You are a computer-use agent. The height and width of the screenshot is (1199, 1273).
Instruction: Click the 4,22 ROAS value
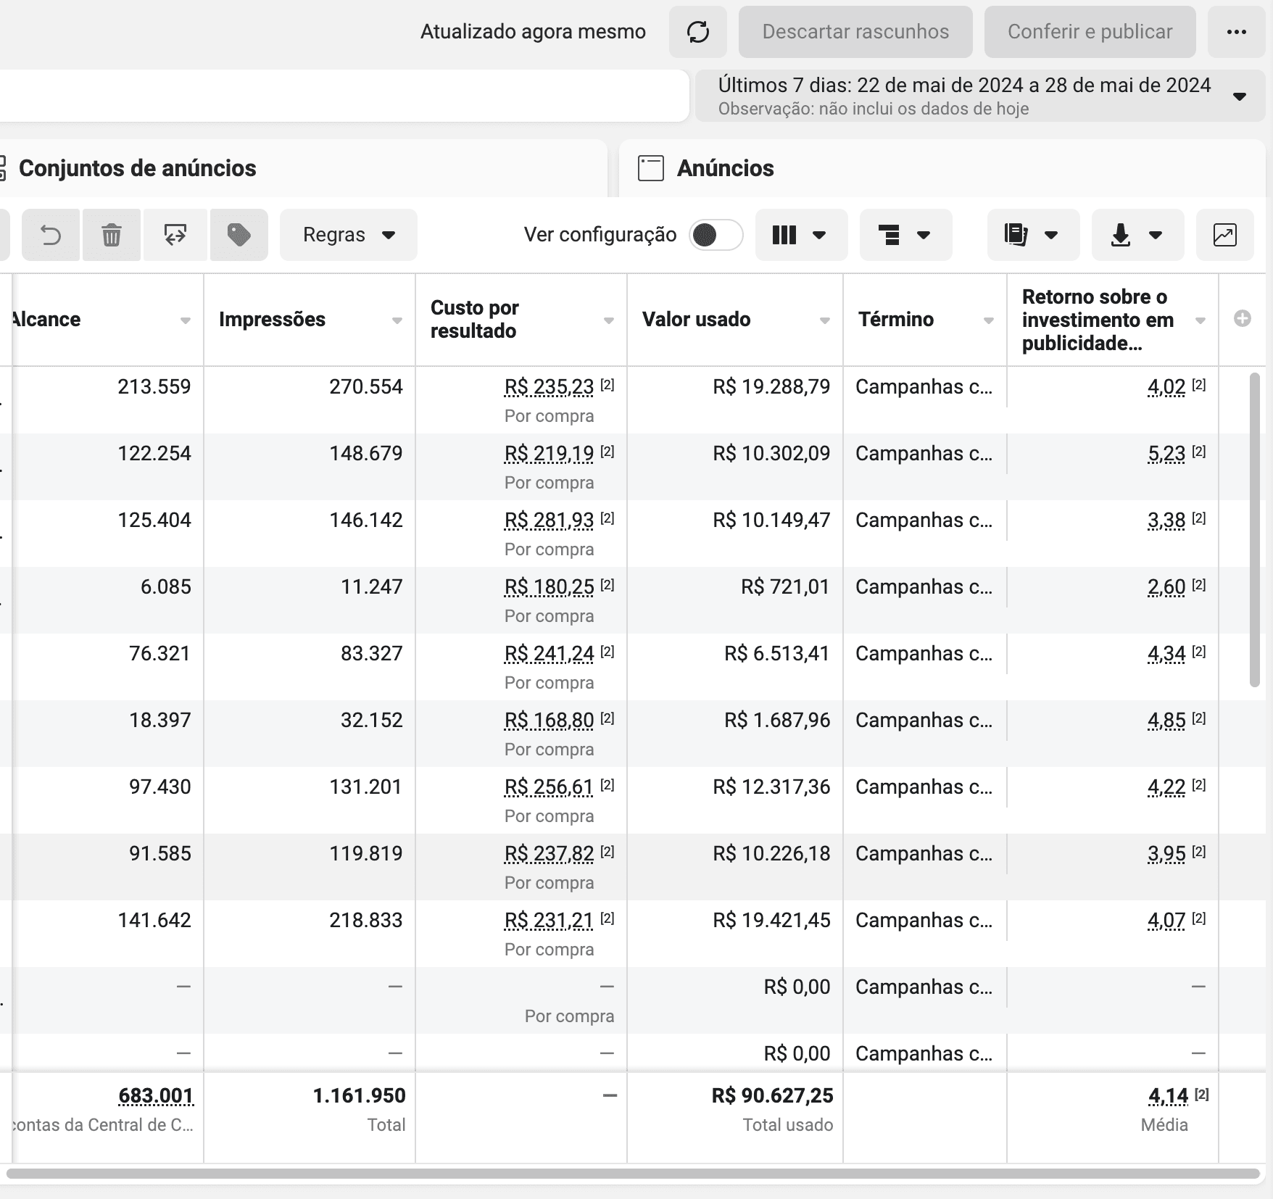tap(1166, 787)
